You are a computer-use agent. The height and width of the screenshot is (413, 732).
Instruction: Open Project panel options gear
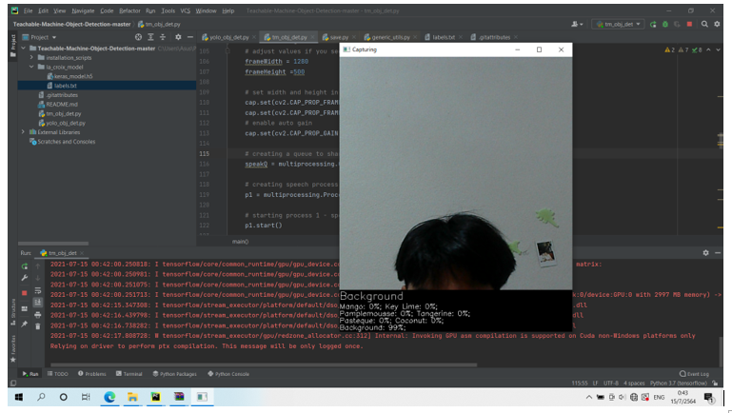click(178, 37)
